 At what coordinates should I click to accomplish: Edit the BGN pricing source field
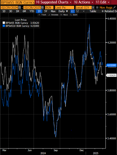click(x=49, y=8)
